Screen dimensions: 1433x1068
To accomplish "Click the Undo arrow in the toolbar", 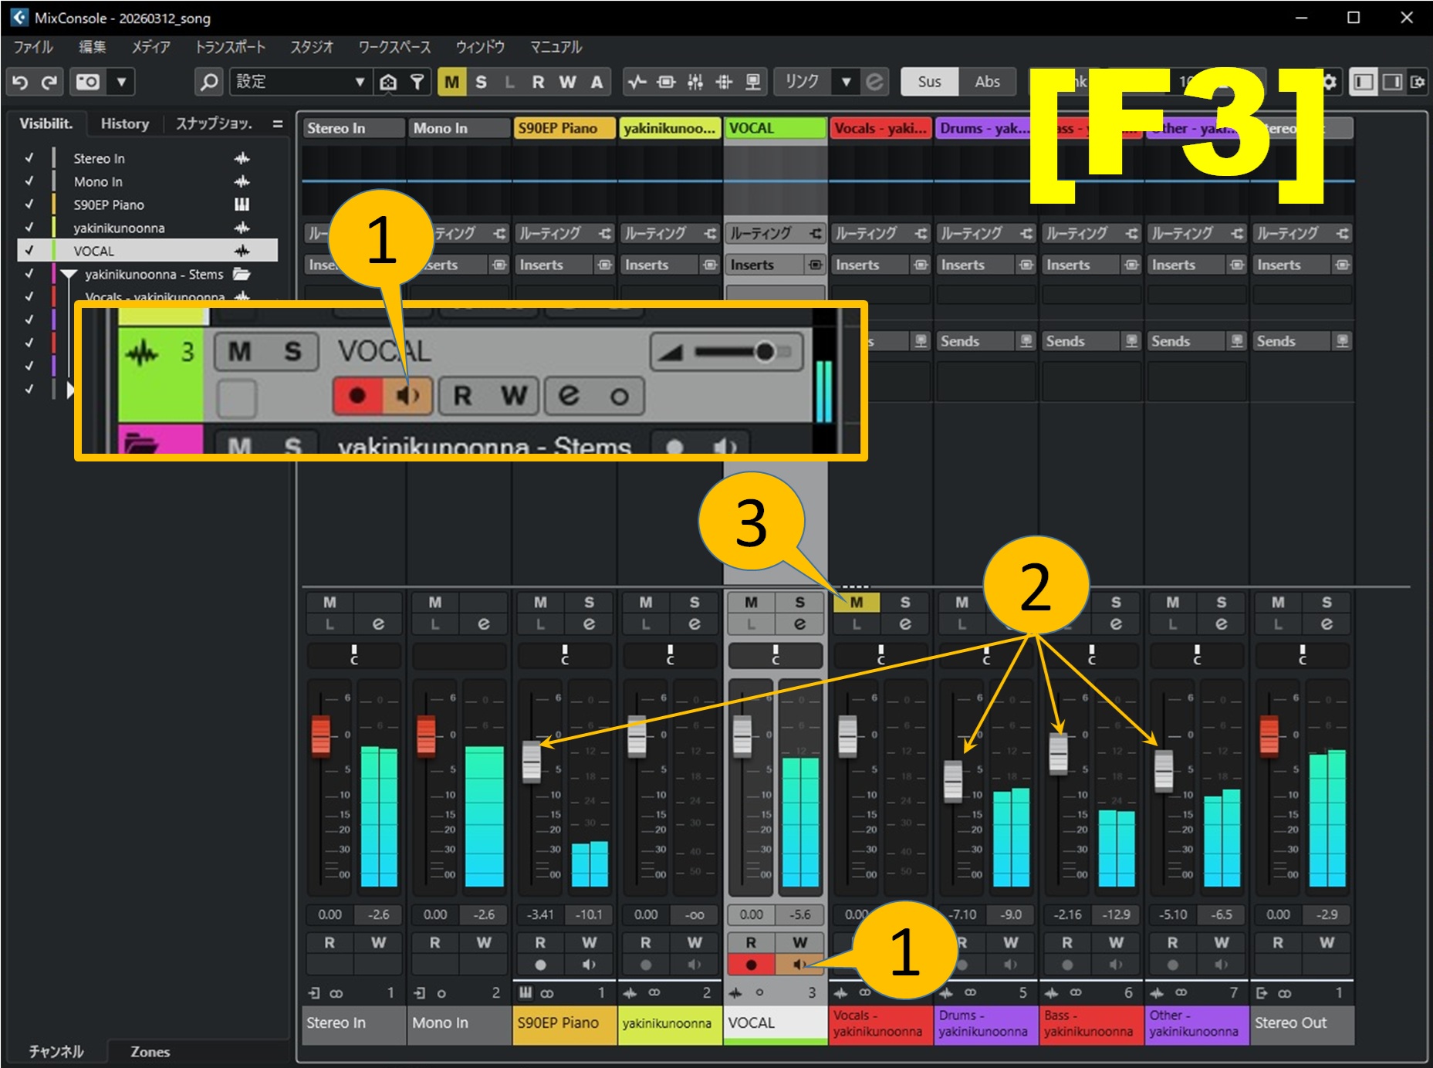I will point(21,82).
